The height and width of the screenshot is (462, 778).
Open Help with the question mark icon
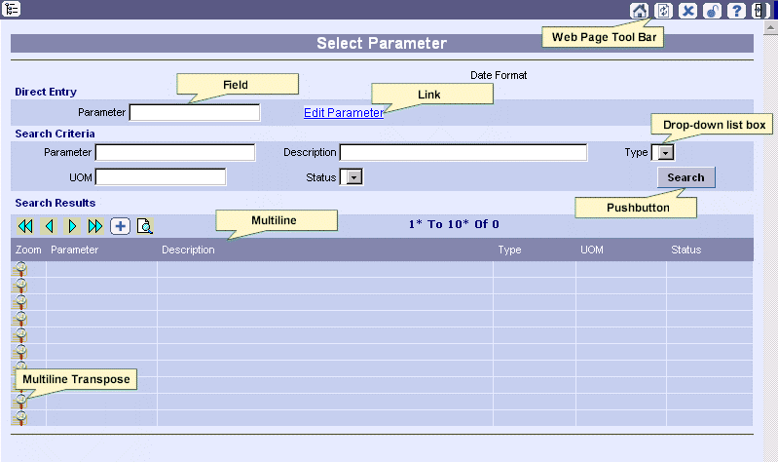point(736,11)
